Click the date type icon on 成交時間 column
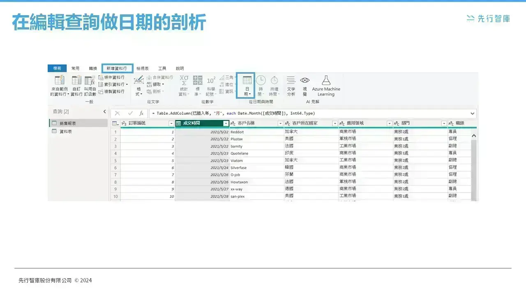The image size is (526, 295). [x=178, y=123]
